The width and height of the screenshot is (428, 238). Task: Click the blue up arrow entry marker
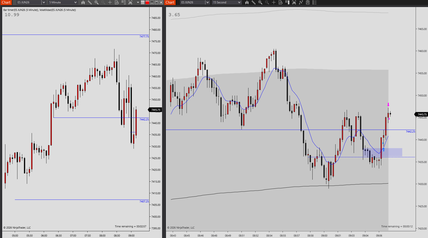tap(383, 149)
